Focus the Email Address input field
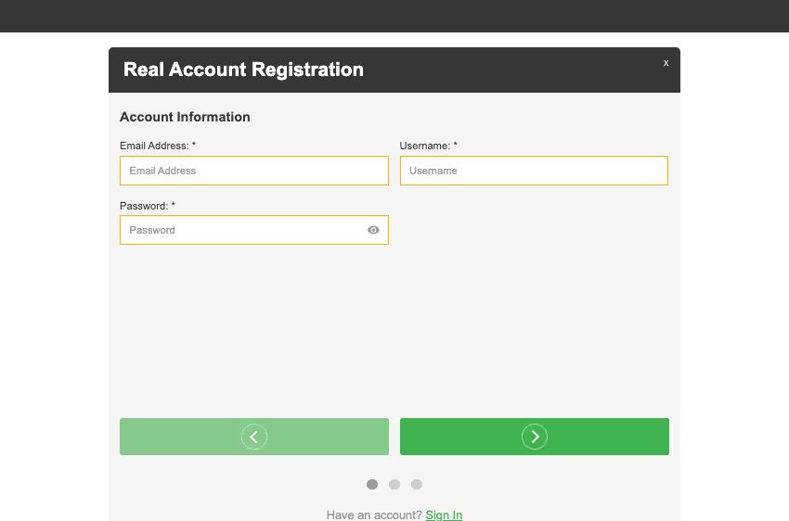This screenshot has height=521, width=789. 253,171
